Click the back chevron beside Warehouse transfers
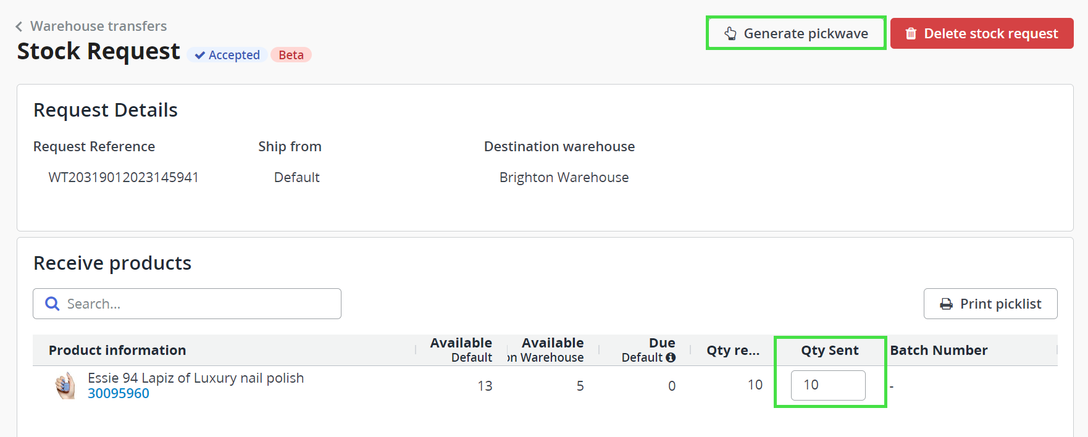 19,27
